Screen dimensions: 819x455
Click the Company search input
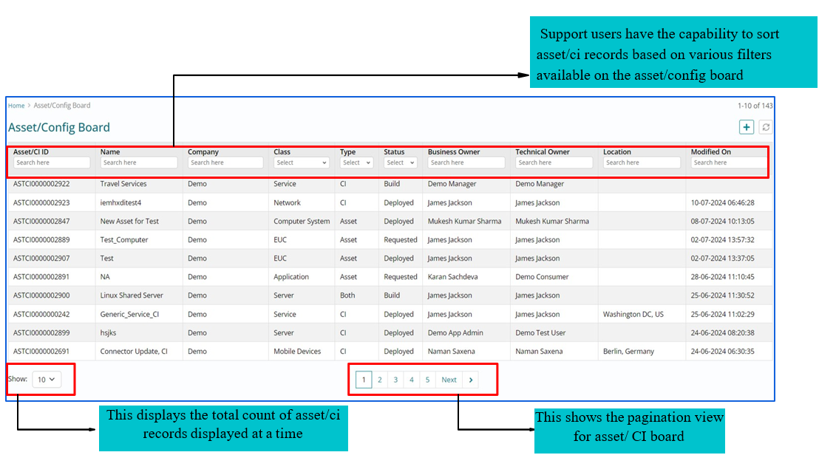(x=226, y=162)
